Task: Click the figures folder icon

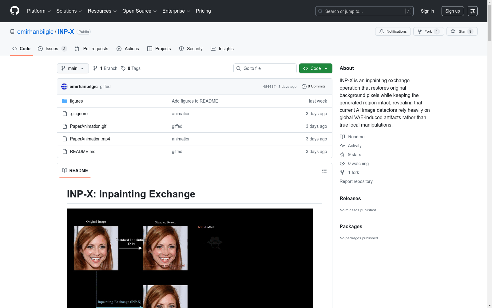Action: pos(65,101)
